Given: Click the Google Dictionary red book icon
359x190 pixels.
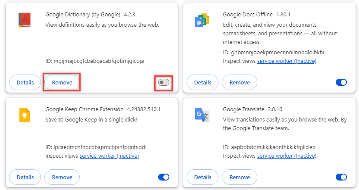Looking at the screenshot, I should [25, 20].
